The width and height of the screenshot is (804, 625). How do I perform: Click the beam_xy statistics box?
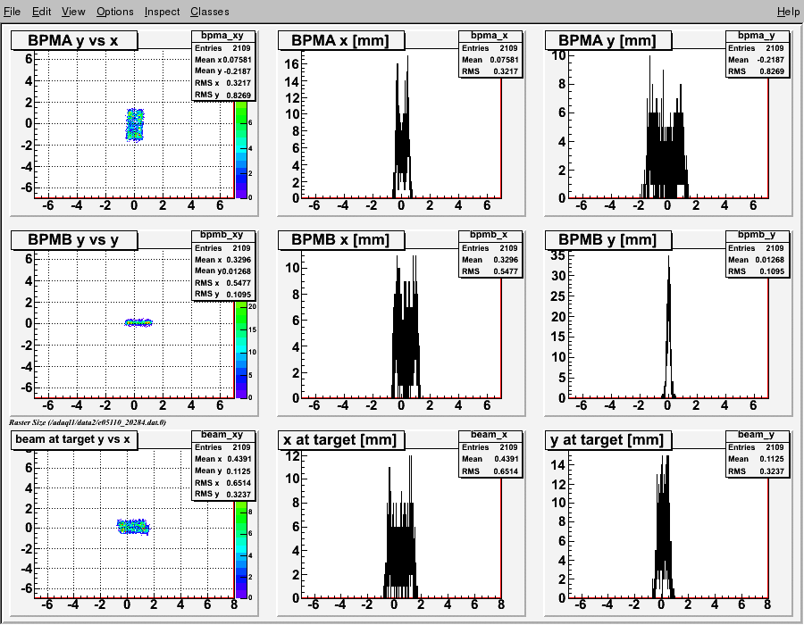[x=223, y=465]
